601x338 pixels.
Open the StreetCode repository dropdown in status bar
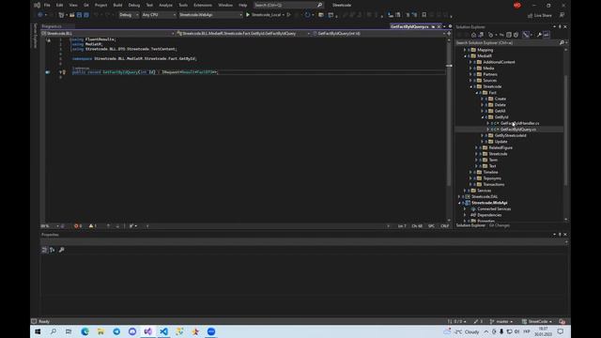[536, 321]
